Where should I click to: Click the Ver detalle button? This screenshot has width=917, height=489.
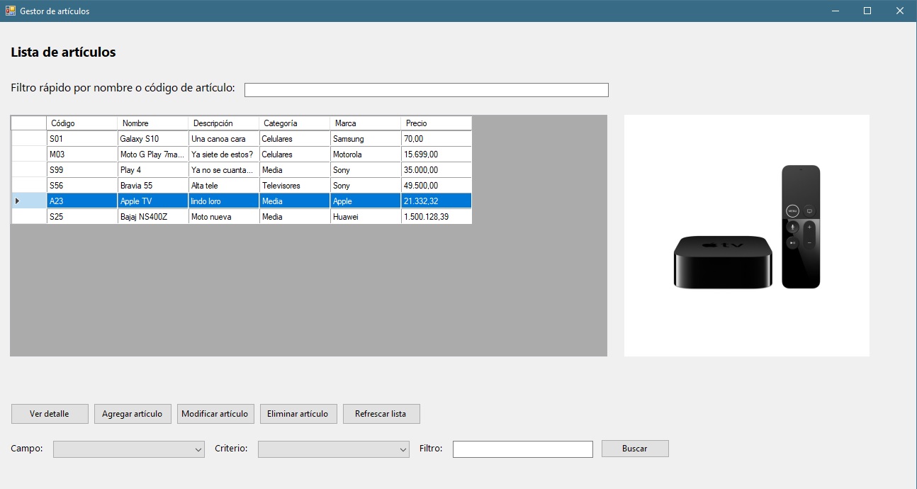click(x=50, y=414)
